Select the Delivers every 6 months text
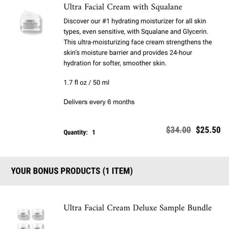Viewport: 229px width, 229px height. (x=99, y=102)
